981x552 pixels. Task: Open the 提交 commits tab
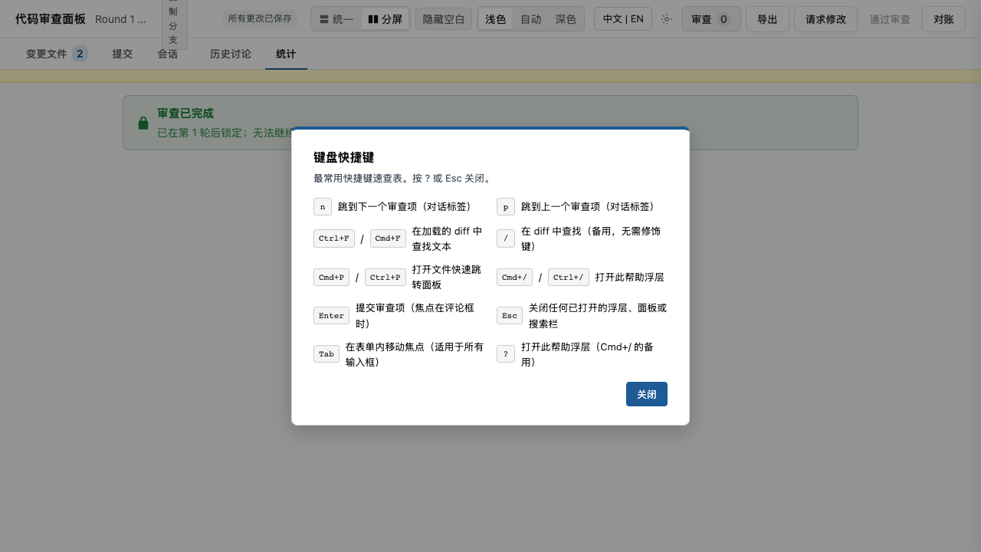point(123,54)
